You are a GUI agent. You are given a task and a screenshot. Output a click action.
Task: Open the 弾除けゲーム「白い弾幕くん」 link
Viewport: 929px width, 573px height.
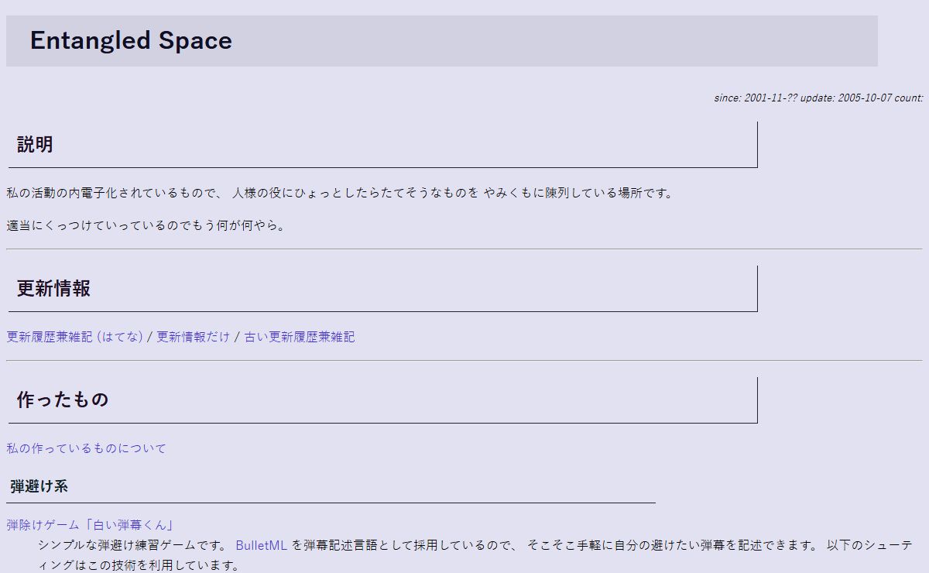[x=90, y=524]
